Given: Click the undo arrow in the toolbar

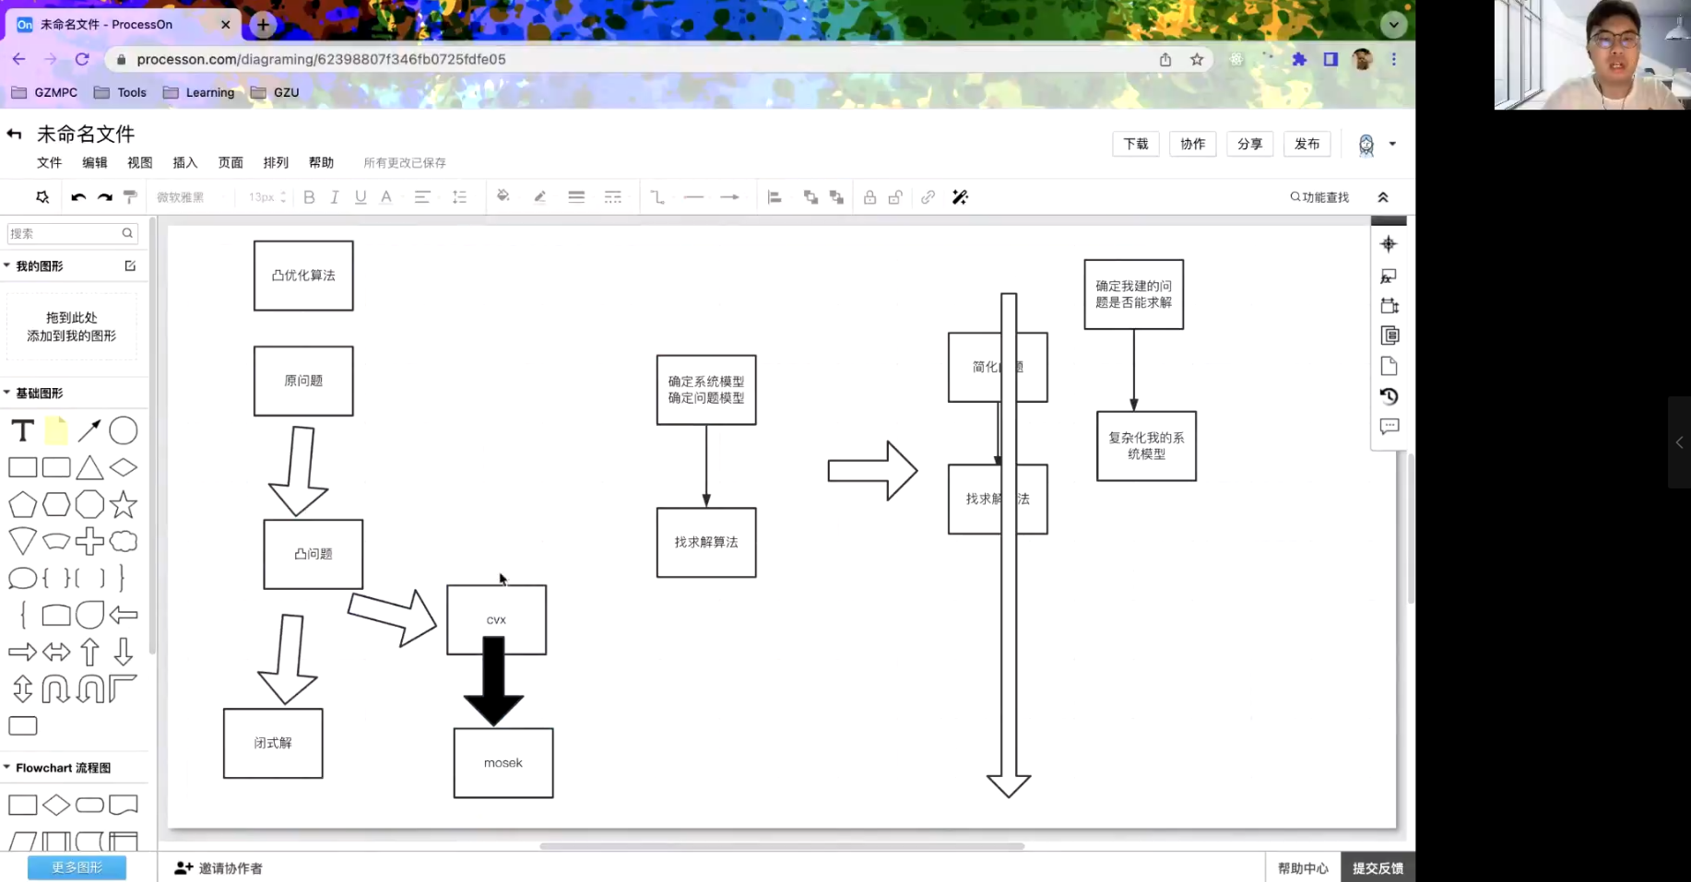Looking at the screenshot, I should [78, 197].
